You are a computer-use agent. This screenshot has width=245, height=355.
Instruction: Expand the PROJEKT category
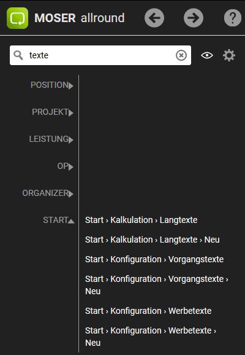(53, 112)
